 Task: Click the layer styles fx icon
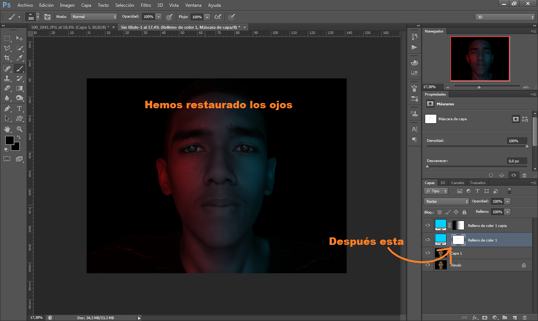(x=475, y=318)
